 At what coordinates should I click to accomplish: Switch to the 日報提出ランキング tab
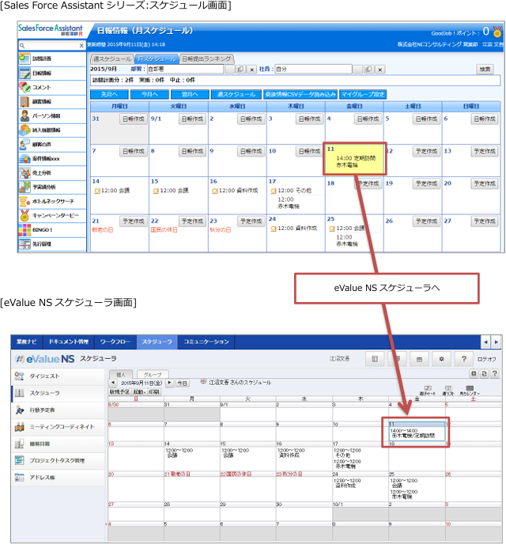coord(206,59)
